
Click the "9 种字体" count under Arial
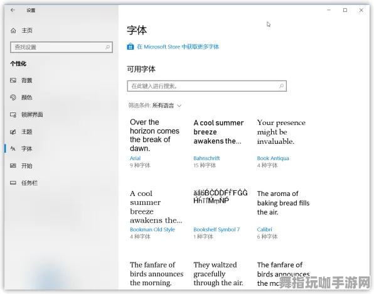click(141, 165)
